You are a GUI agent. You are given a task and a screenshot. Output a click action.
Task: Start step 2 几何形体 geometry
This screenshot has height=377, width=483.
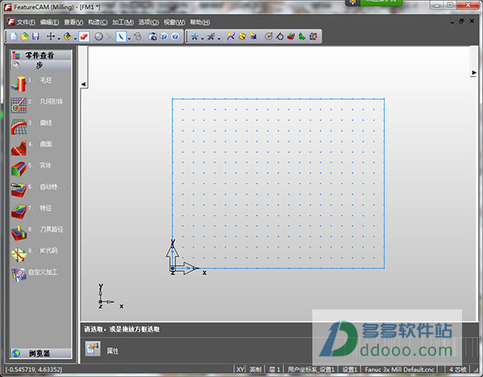(37, 104)
